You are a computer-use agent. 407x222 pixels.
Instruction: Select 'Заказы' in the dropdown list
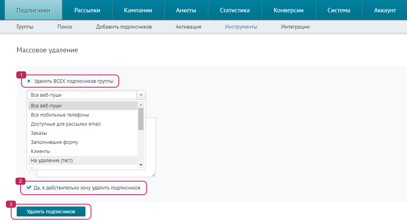39,133
